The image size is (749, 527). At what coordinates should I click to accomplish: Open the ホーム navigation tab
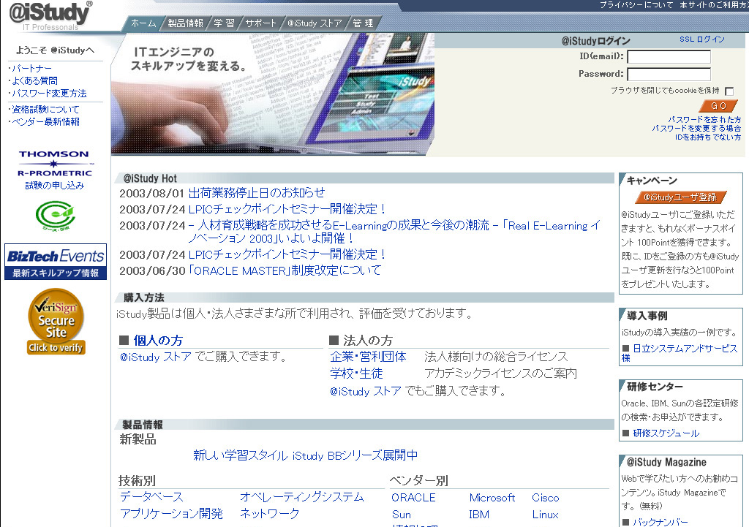143,23
